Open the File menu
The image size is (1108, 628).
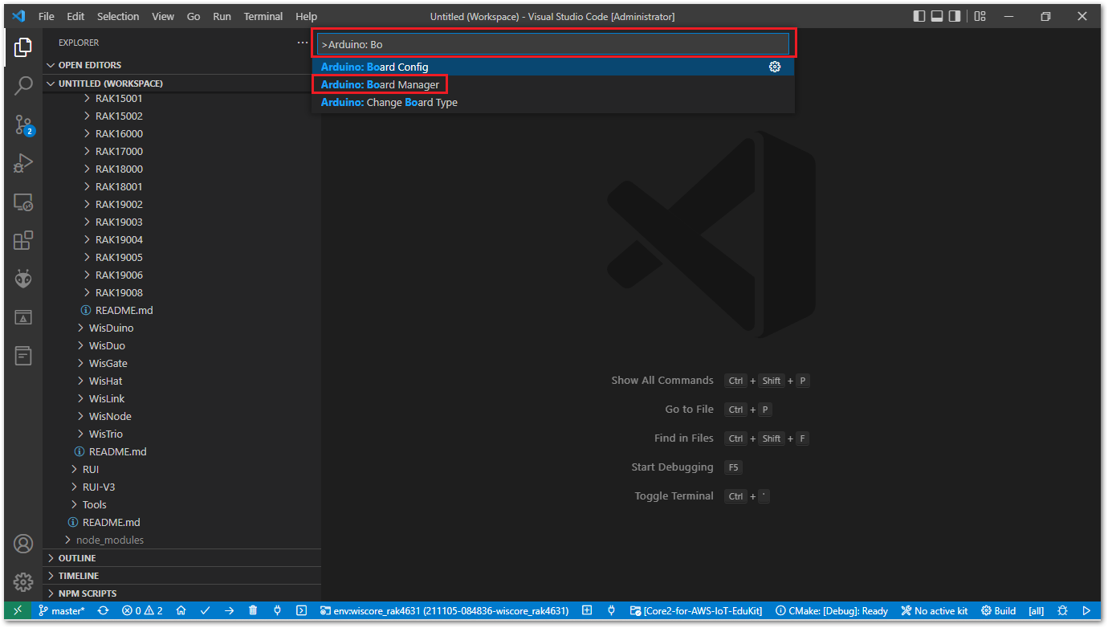[47, 16]
